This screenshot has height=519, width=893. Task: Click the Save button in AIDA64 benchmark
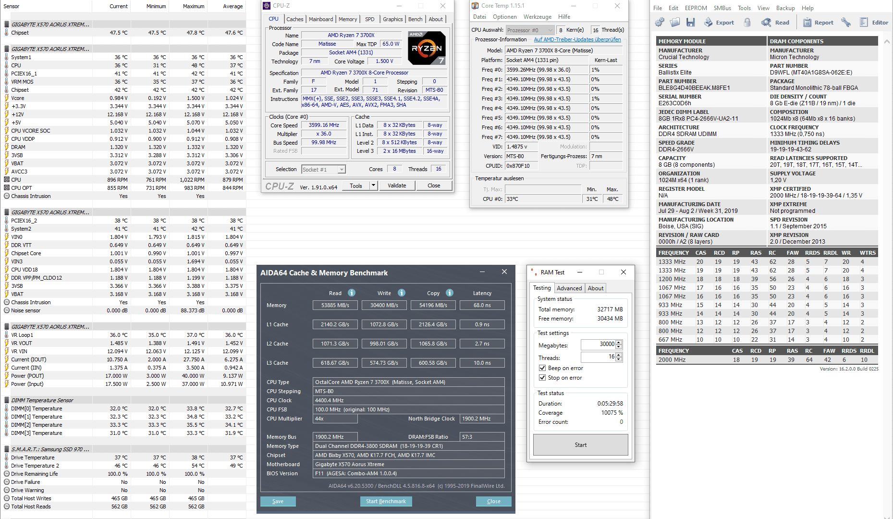click(278, 501)
